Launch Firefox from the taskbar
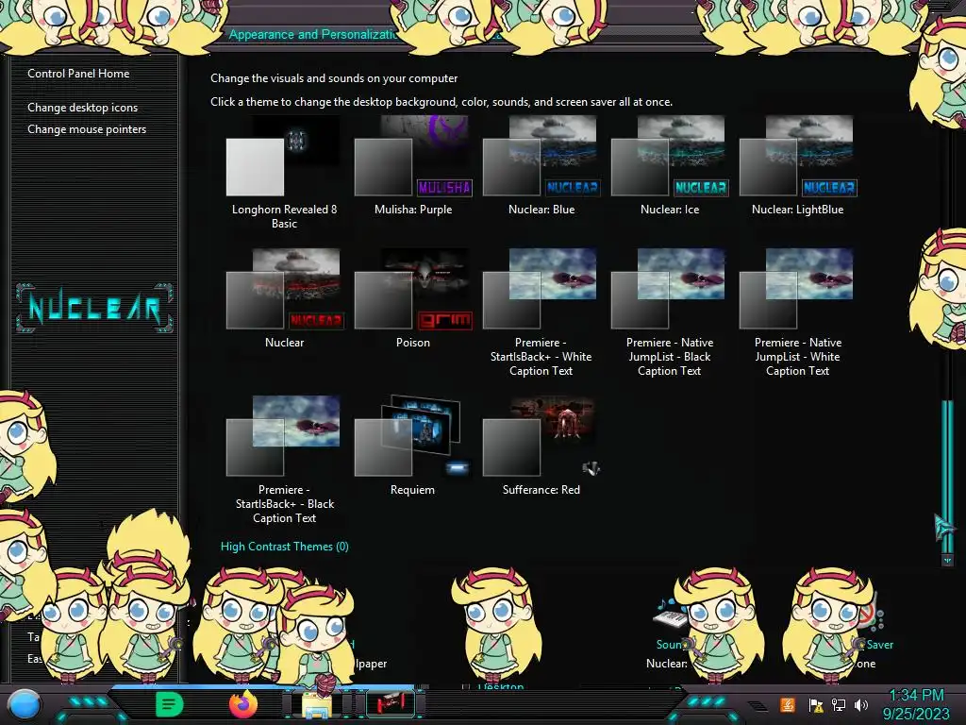Image resolution: width=966 pixels, height=725 pixels. tap(242, 704)
